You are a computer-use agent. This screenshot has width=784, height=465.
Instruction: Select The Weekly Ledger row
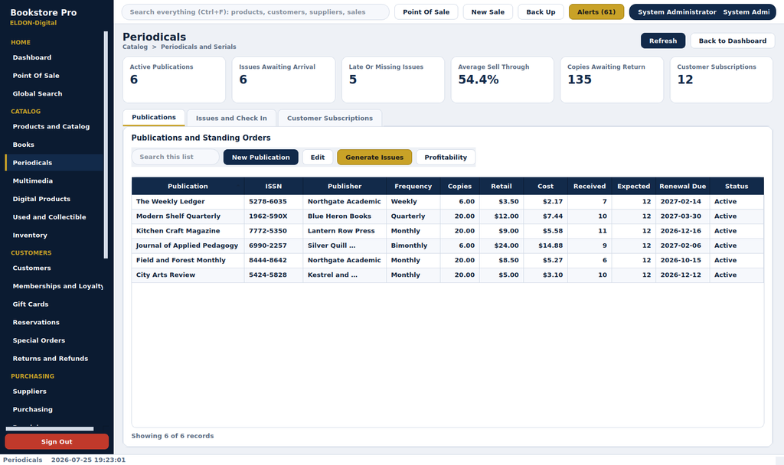pos(447,202)
